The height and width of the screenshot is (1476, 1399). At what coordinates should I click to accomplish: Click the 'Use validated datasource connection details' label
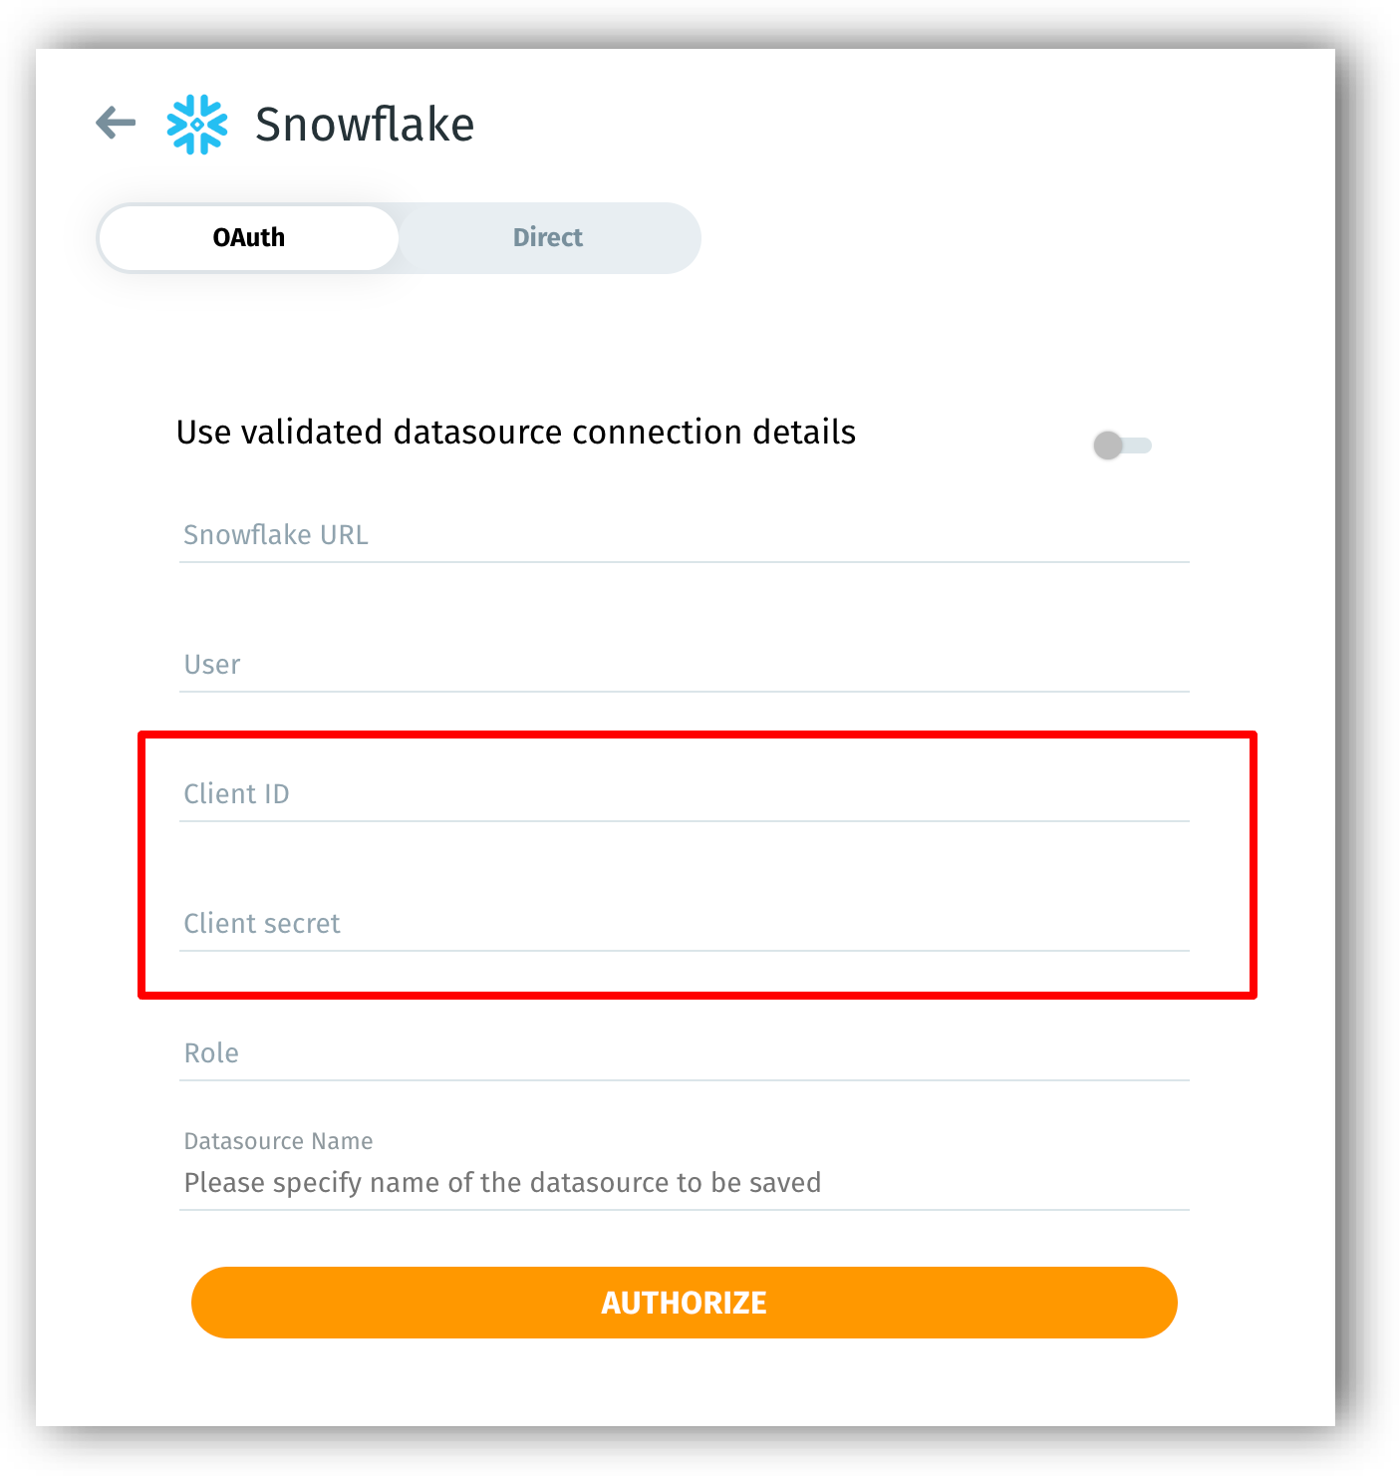pos(515,433)
